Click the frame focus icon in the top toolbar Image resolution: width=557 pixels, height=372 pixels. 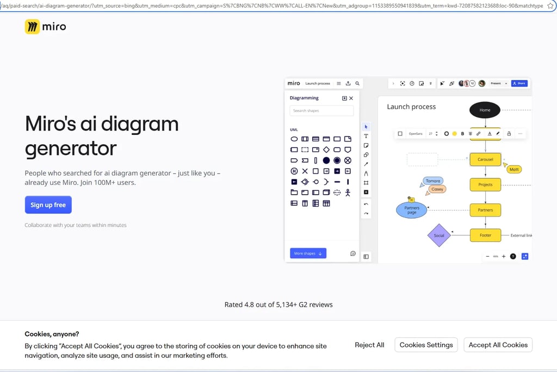point(403,84)
